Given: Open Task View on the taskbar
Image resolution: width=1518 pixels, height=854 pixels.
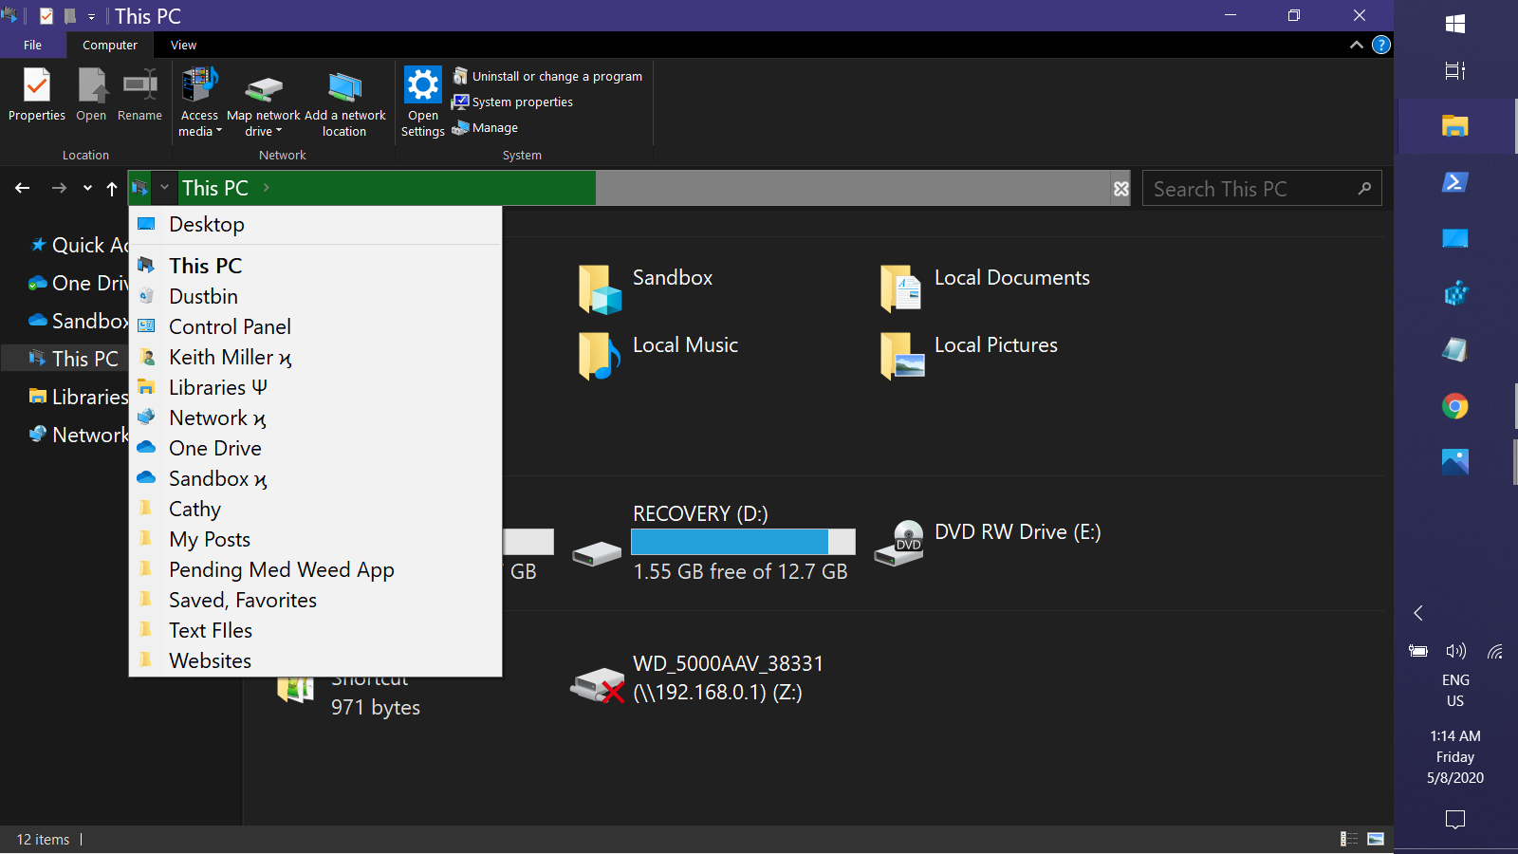Looking at the screenshot, I should 1455,70.
